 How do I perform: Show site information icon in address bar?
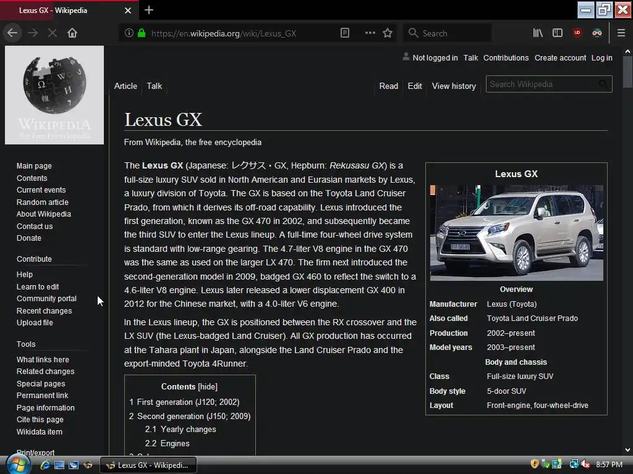pyautogui.click(x=129, y=33)
